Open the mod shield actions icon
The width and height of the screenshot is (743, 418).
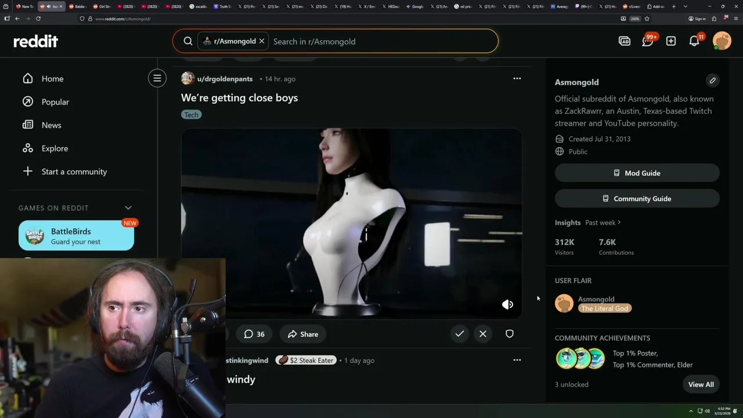click(x=510, y=334)
